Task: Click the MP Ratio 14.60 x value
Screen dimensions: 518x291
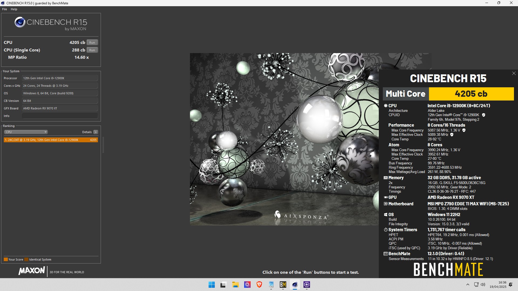Action: pyautogui.click(x=82, y=57)
